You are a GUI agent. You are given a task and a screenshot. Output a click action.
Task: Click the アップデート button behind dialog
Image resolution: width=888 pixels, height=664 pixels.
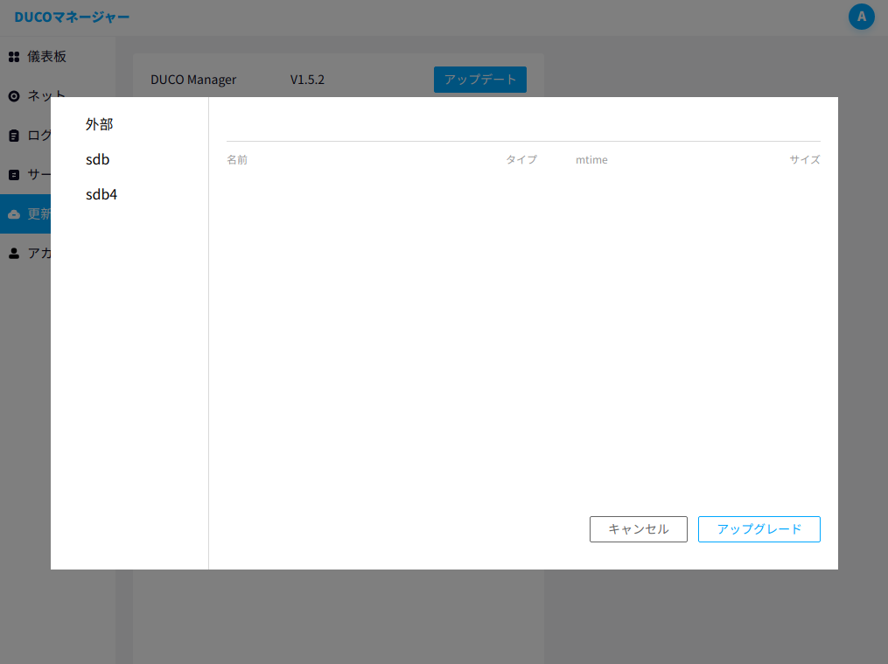coord(479,80)
